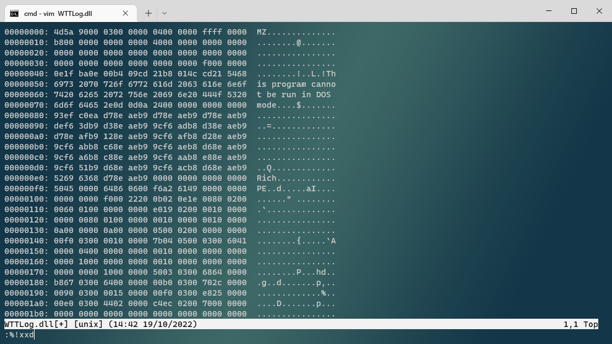The height and width of the screenshot is (344, 612).
Task: Click offset 00000130: row label
Action: (26, 230)
